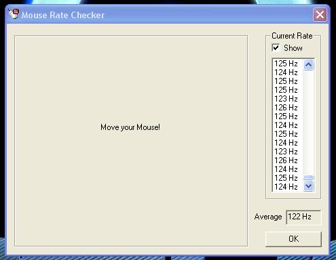Click the OK button
This screenshot has height=260, width=336.
click(x=293, y=239)
